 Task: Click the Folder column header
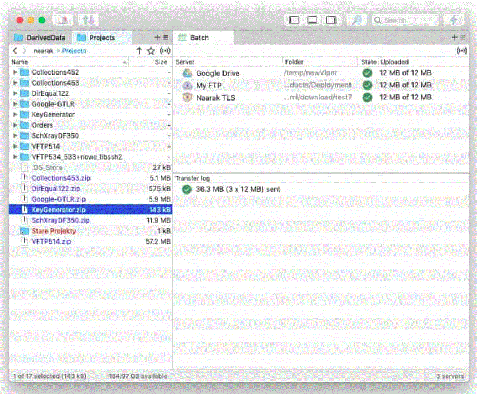(320, 62)
